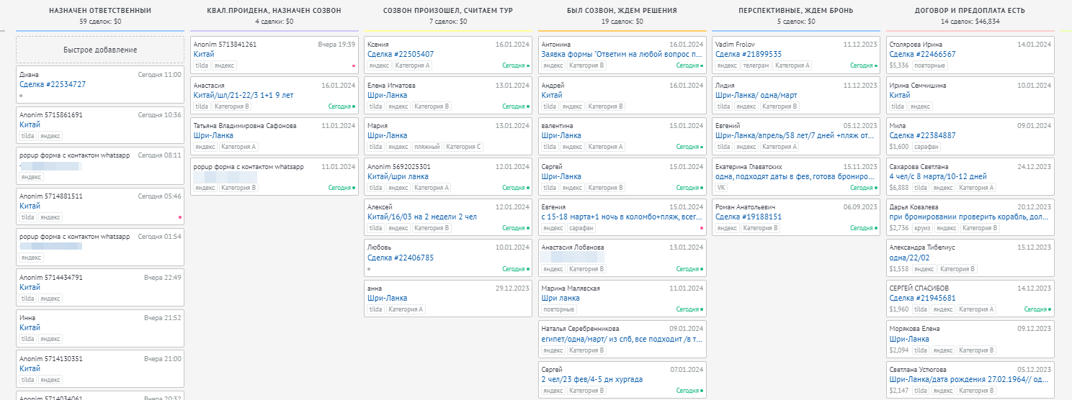Open deal Сделка #22534727
The height and width of the screenshot is (400, 1072).
point(53,84)
